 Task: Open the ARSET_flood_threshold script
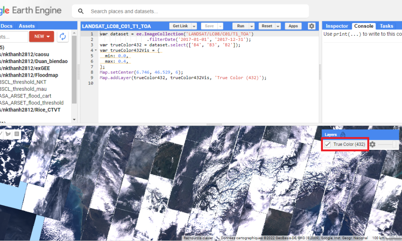click(32, 103)
